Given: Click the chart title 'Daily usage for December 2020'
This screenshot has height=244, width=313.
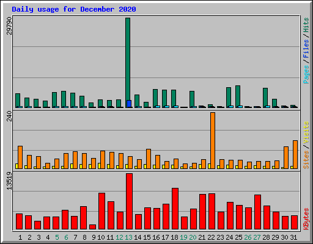Looking at the screenshot, I should (x=74, y=9).
